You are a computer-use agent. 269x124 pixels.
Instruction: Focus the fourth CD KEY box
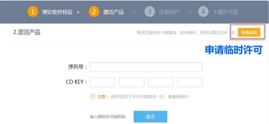click(190, 82)
